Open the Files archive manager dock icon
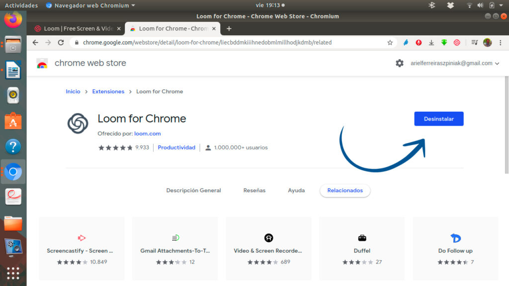 click(13, 44)
